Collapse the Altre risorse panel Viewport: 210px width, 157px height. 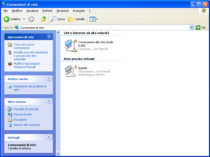49,101
